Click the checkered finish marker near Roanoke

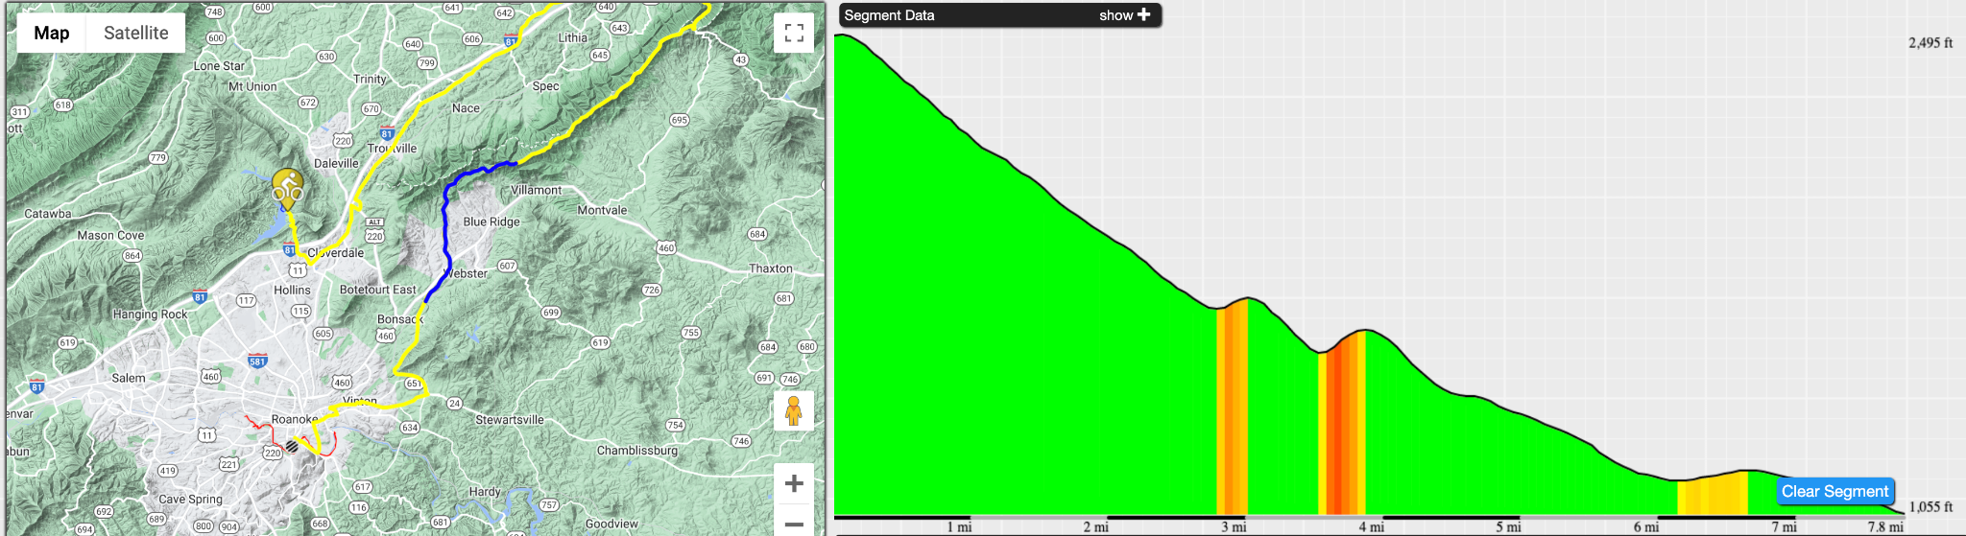292,446
